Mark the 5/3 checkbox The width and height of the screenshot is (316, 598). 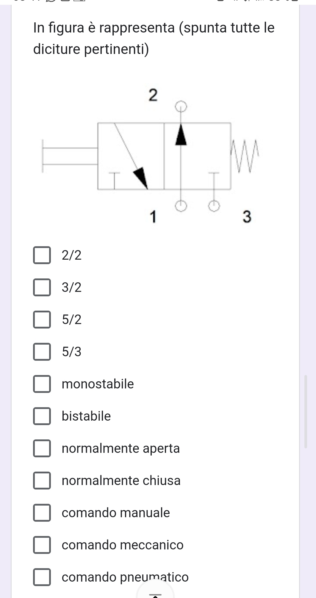coord(42,352)
